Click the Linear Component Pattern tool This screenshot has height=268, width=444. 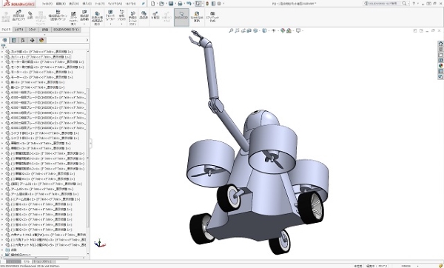tap(58, 16)
